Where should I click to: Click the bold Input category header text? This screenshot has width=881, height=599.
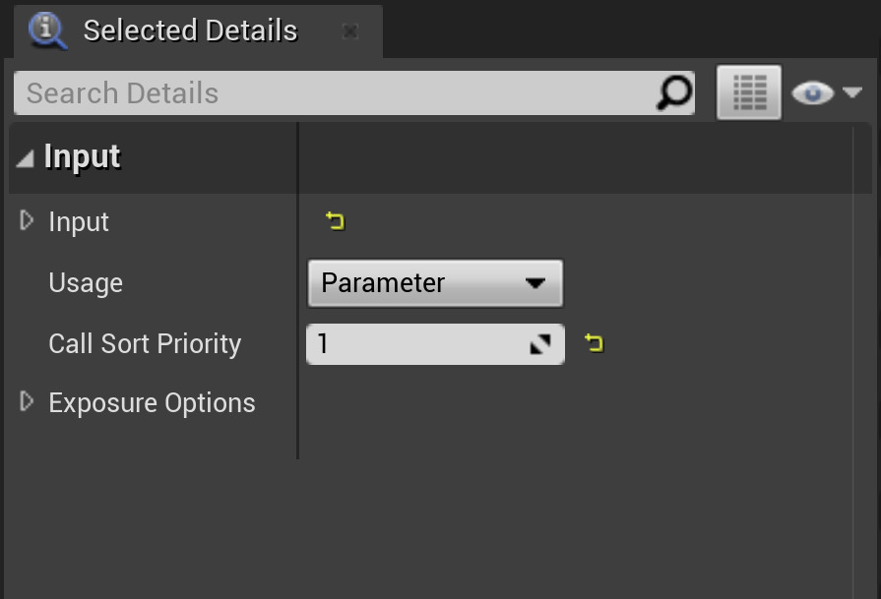tap(83, 157)
